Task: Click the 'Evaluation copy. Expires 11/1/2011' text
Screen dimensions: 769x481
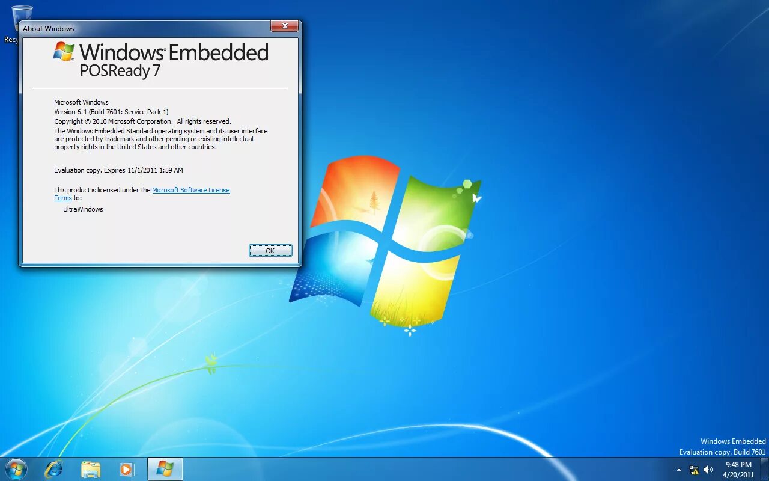Action: (118, 170)
